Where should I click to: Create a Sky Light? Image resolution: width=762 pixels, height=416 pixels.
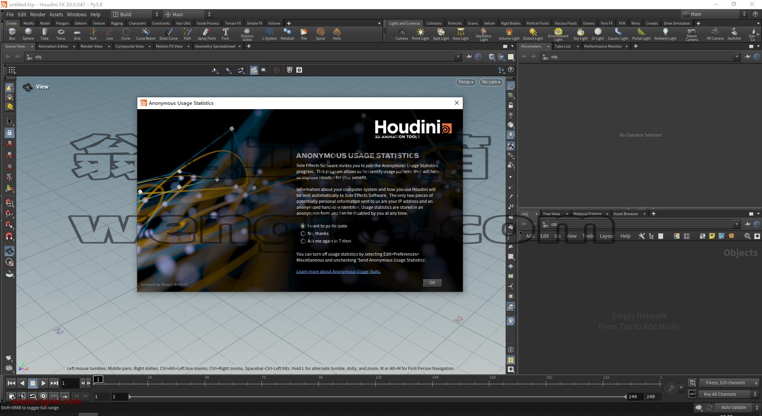pyautogui.click(x=581, y=34)
